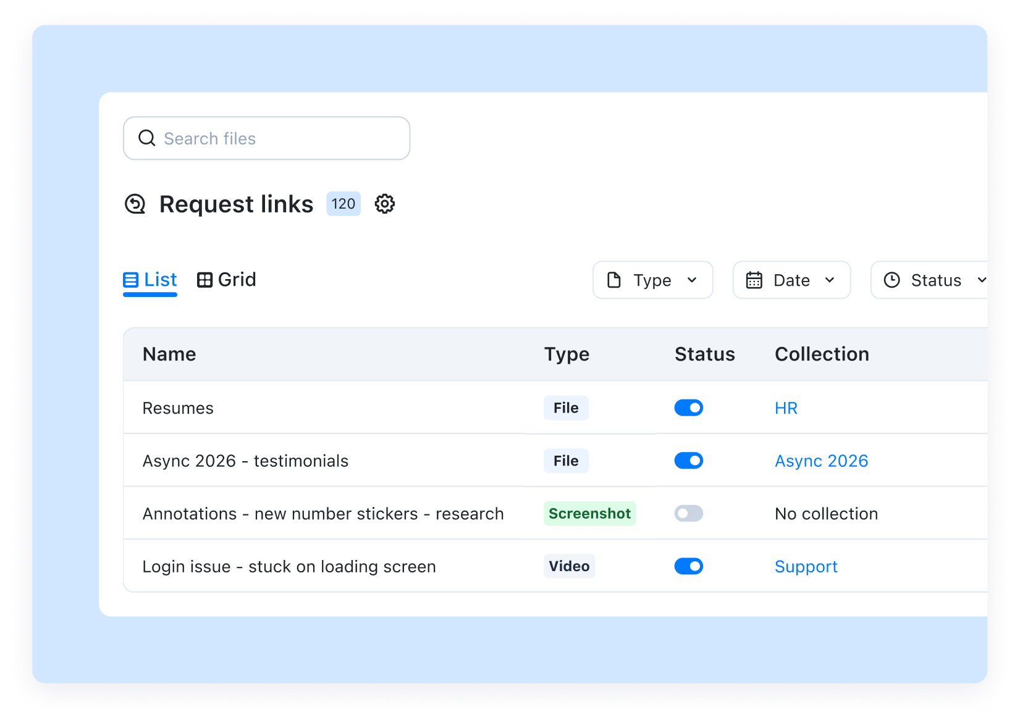Click the clock icon in the Status filter
Screen dimensions: 1020x723
click(x=891, y=280)
